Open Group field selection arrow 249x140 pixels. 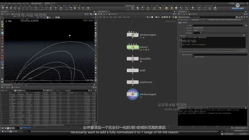[x=246, y=25]
